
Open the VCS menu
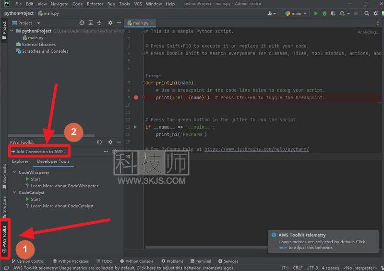pyautogui.click(x=138, y=4)
